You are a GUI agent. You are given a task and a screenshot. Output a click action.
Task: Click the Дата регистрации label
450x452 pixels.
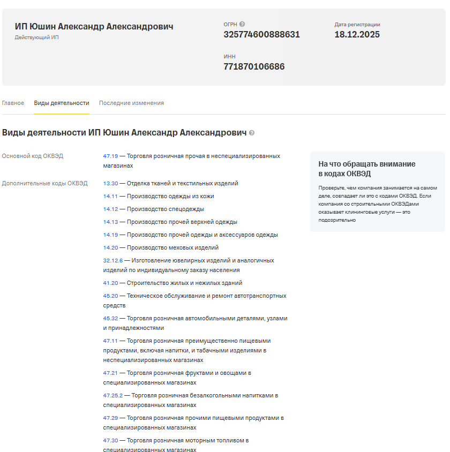[x=357, y=25]
